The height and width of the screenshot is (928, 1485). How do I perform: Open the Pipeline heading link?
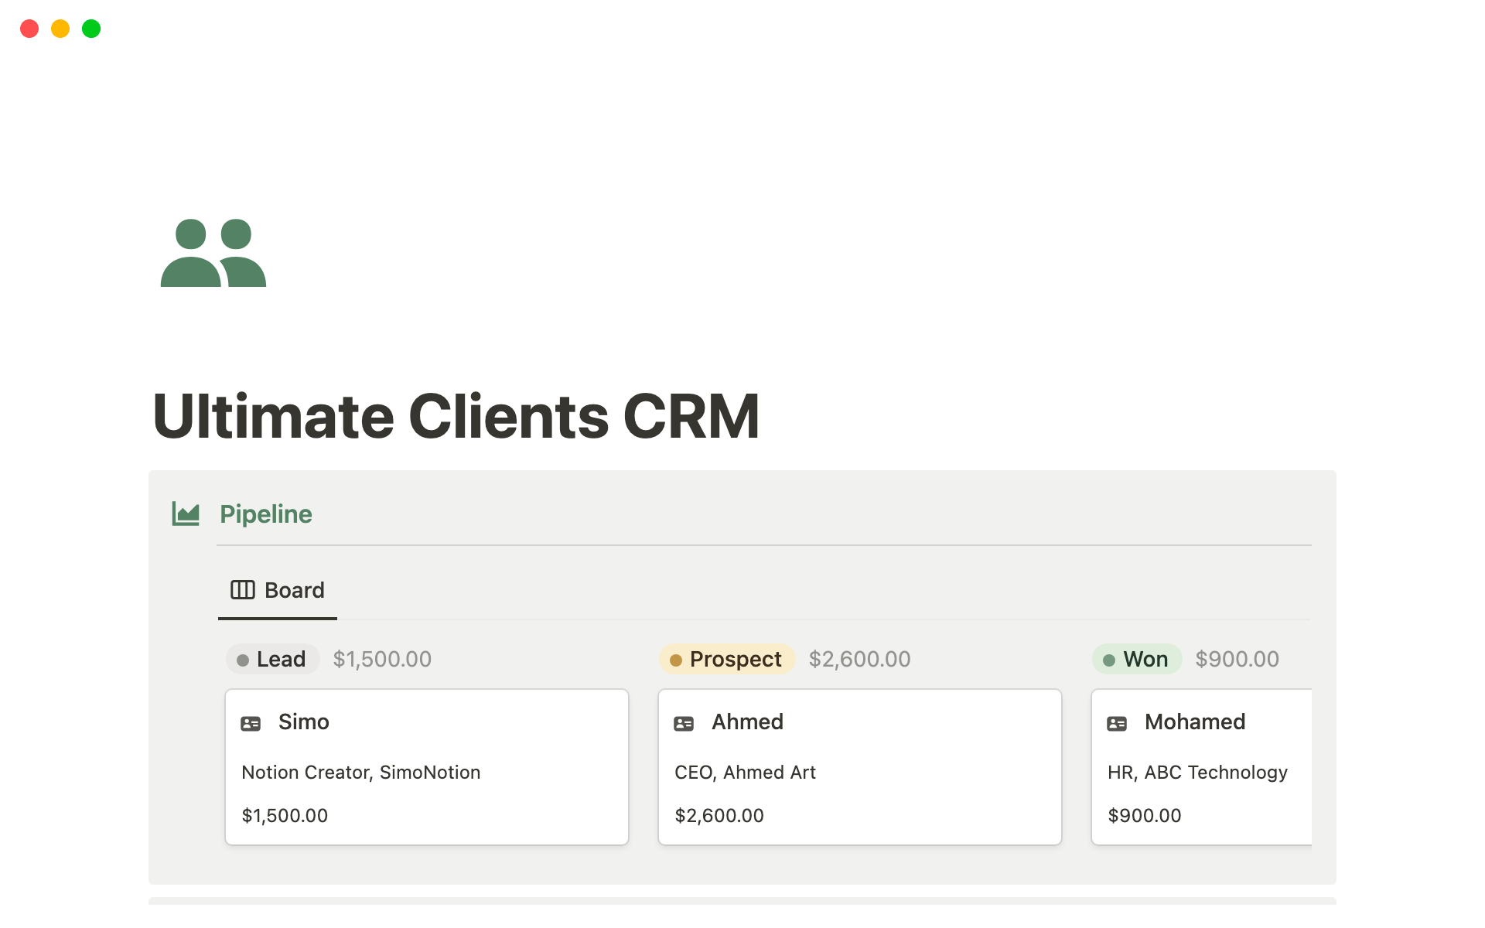click(265, 513)
